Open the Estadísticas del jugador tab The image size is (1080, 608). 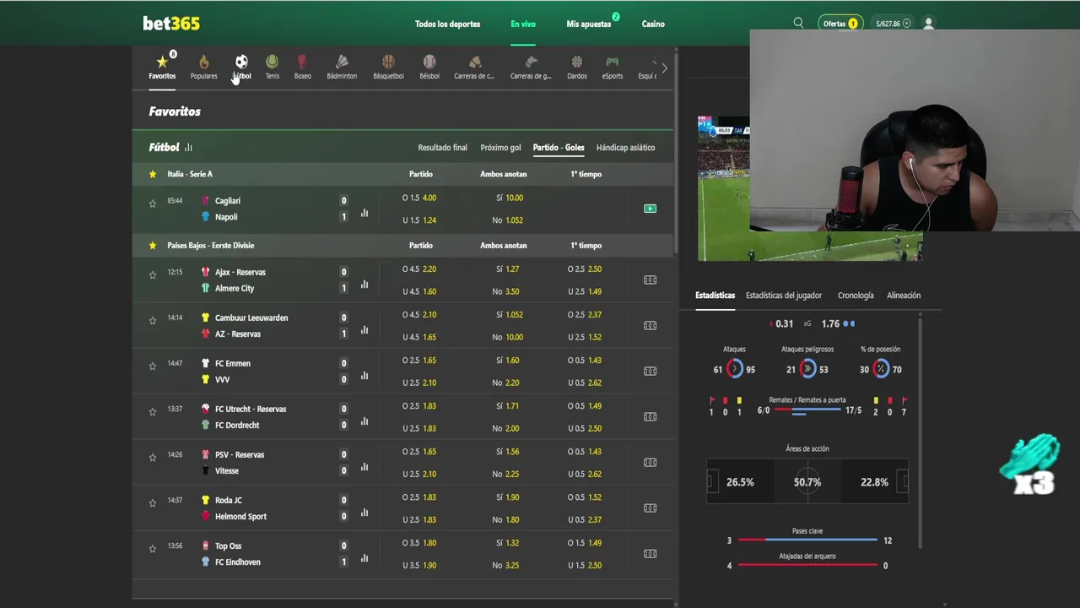click(x=784, y=296)
